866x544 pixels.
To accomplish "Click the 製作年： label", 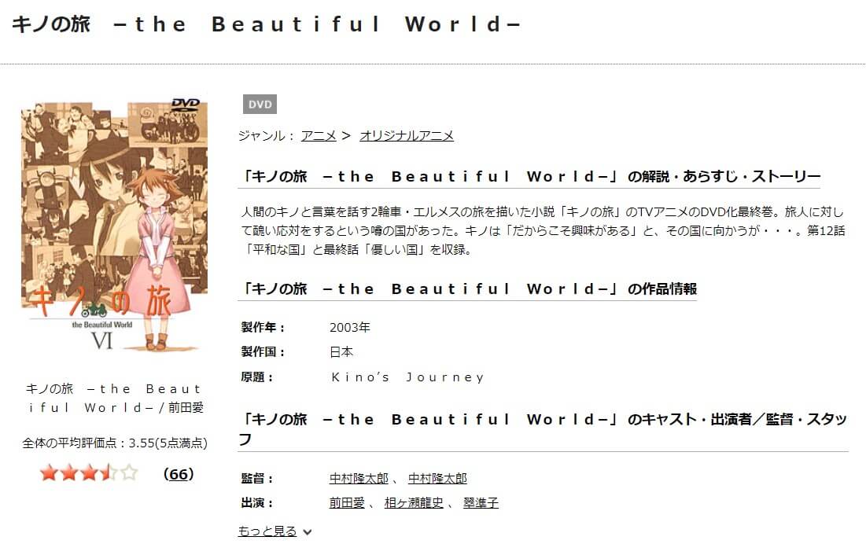I will click(x=263, y=328).
